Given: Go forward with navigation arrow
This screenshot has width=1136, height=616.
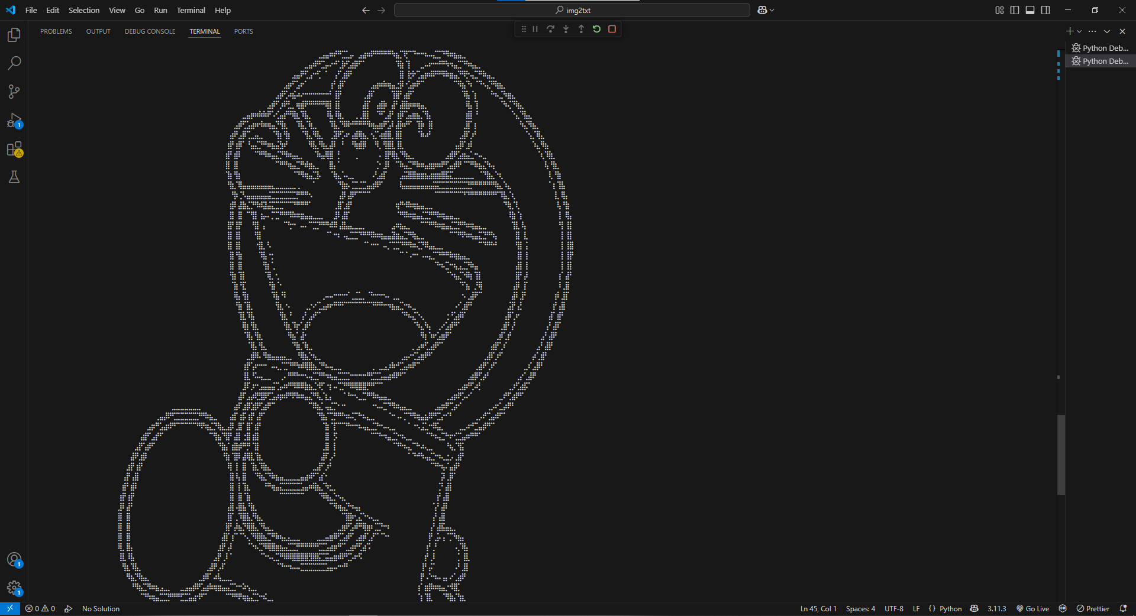Looking at the screenshot, I should pos(381,10).
